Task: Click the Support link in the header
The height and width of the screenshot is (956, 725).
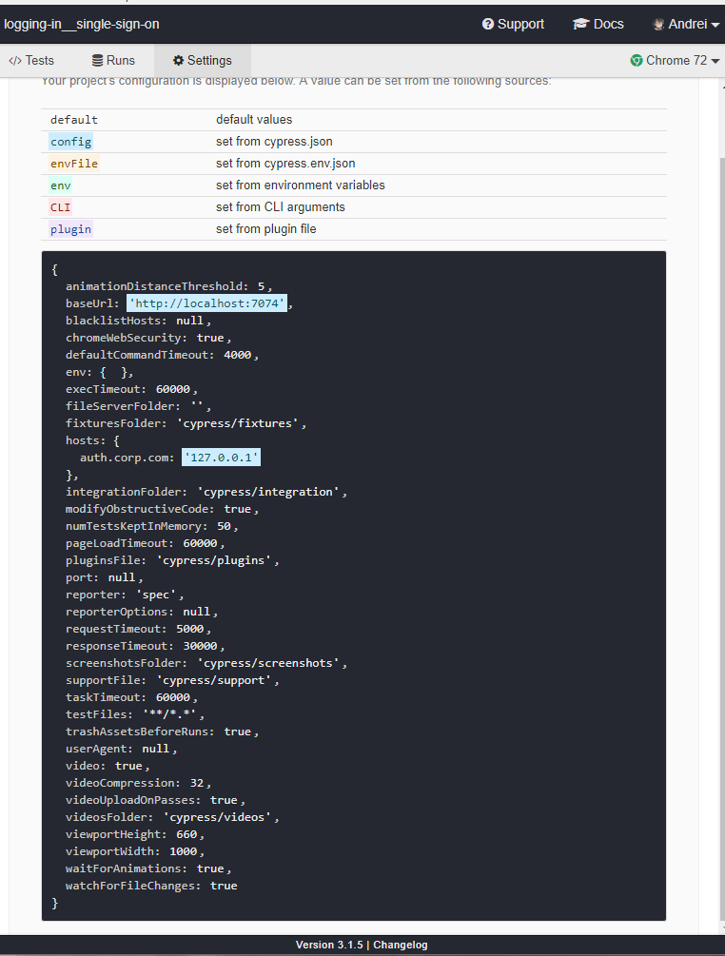Action: click(x=514, y=25)
